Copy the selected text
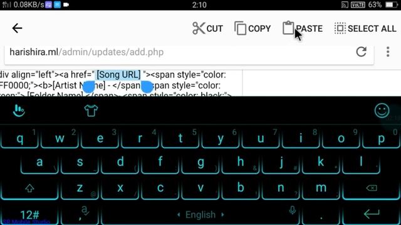Screen dimensions: 401x225 253,28
